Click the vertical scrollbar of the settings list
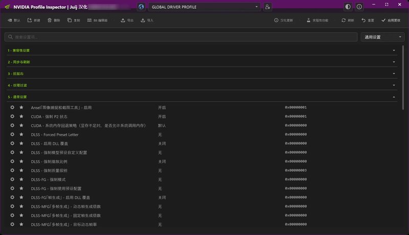 [x=403, y=77]
